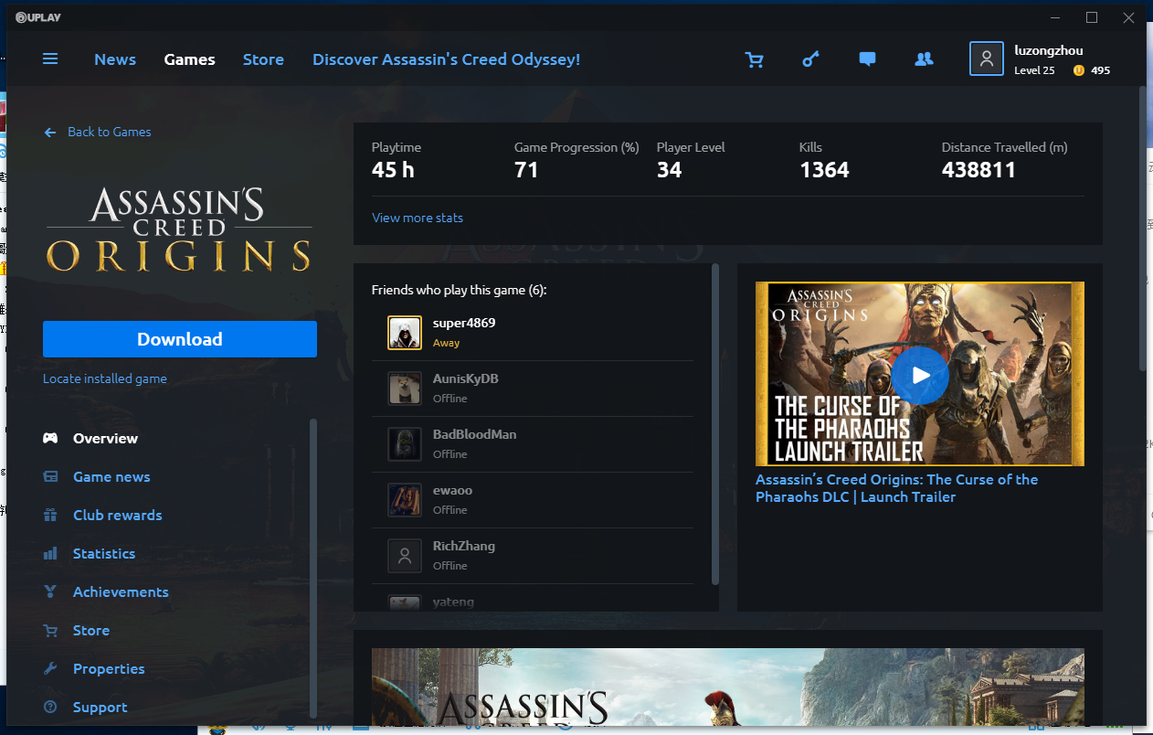Select Support in the sidebar
Viewport: 1153px width, 735px height.
pyautogui.click(x=100, y=707)
